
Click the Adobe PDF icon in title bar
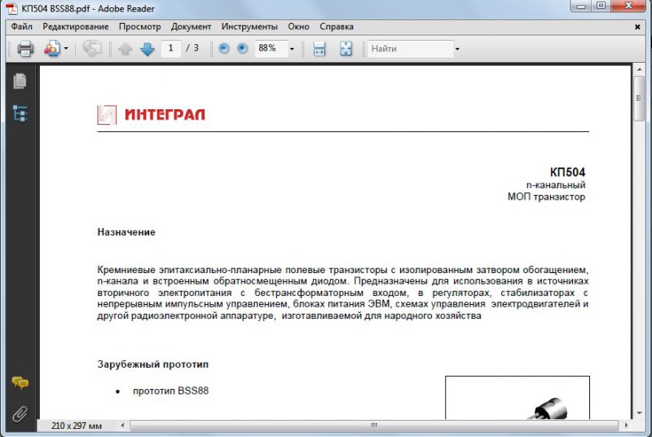[x=11, y=9]
